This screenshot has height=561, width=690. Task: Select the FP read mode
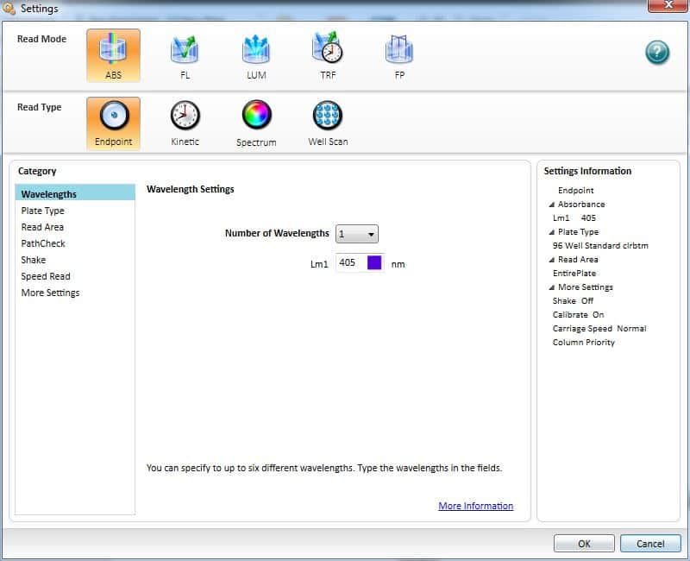click(399, 55)
